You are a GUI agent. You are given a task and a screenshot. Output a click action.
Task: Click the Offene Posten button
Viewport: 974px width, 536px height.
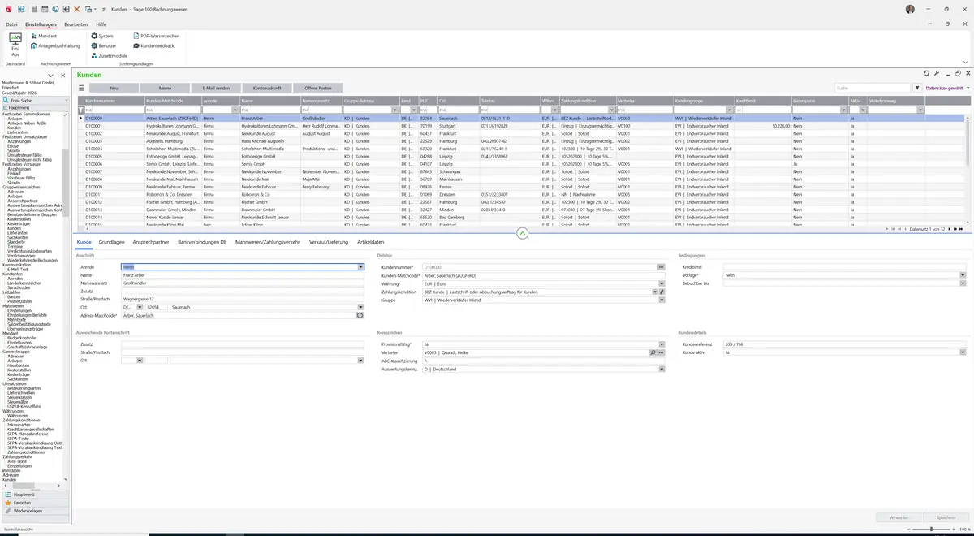pos(318,88)
